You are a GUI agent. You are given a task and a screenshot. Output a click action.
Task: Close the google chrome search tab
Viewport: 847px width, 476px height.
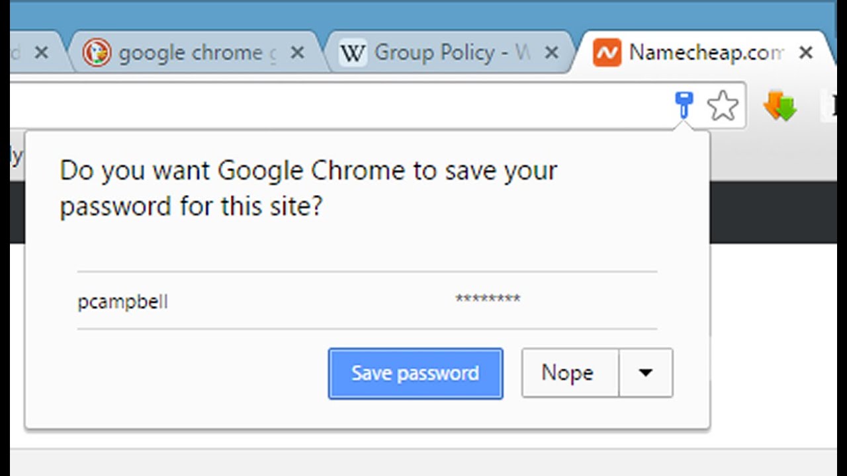pyautogui.click(x=298, y=53)
